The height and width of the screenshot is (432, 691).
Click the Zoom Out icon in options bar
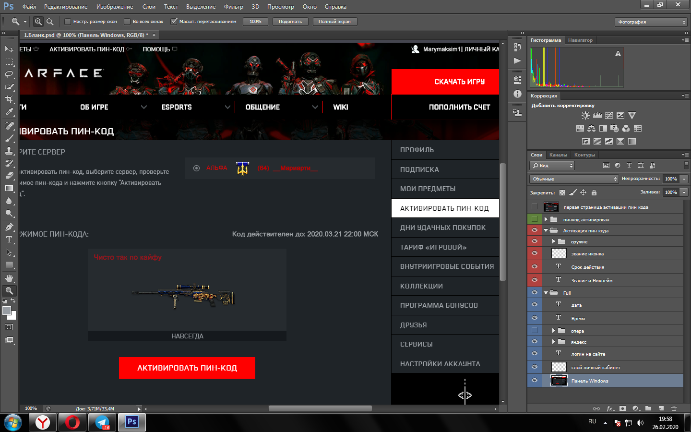pos(50,22)
